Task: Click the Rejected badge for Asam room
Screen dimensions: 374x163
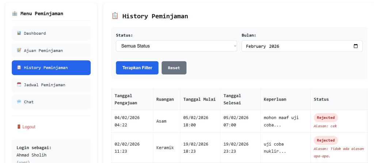Action: (325, 118)
